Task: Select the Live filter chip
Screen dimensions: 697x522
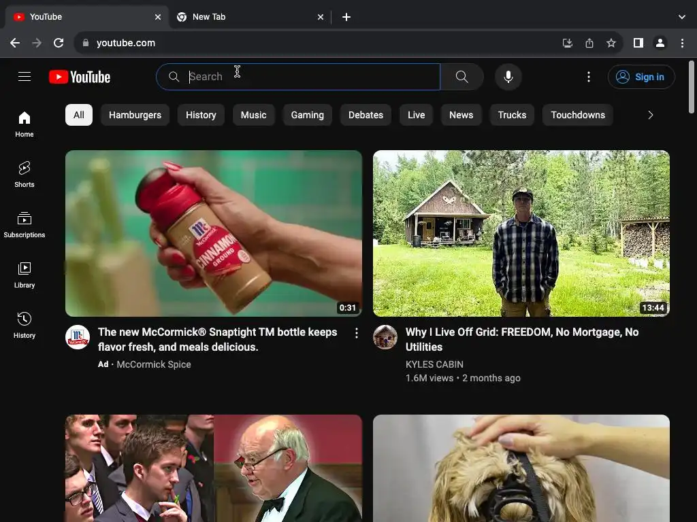Action: tap(416, 115)
